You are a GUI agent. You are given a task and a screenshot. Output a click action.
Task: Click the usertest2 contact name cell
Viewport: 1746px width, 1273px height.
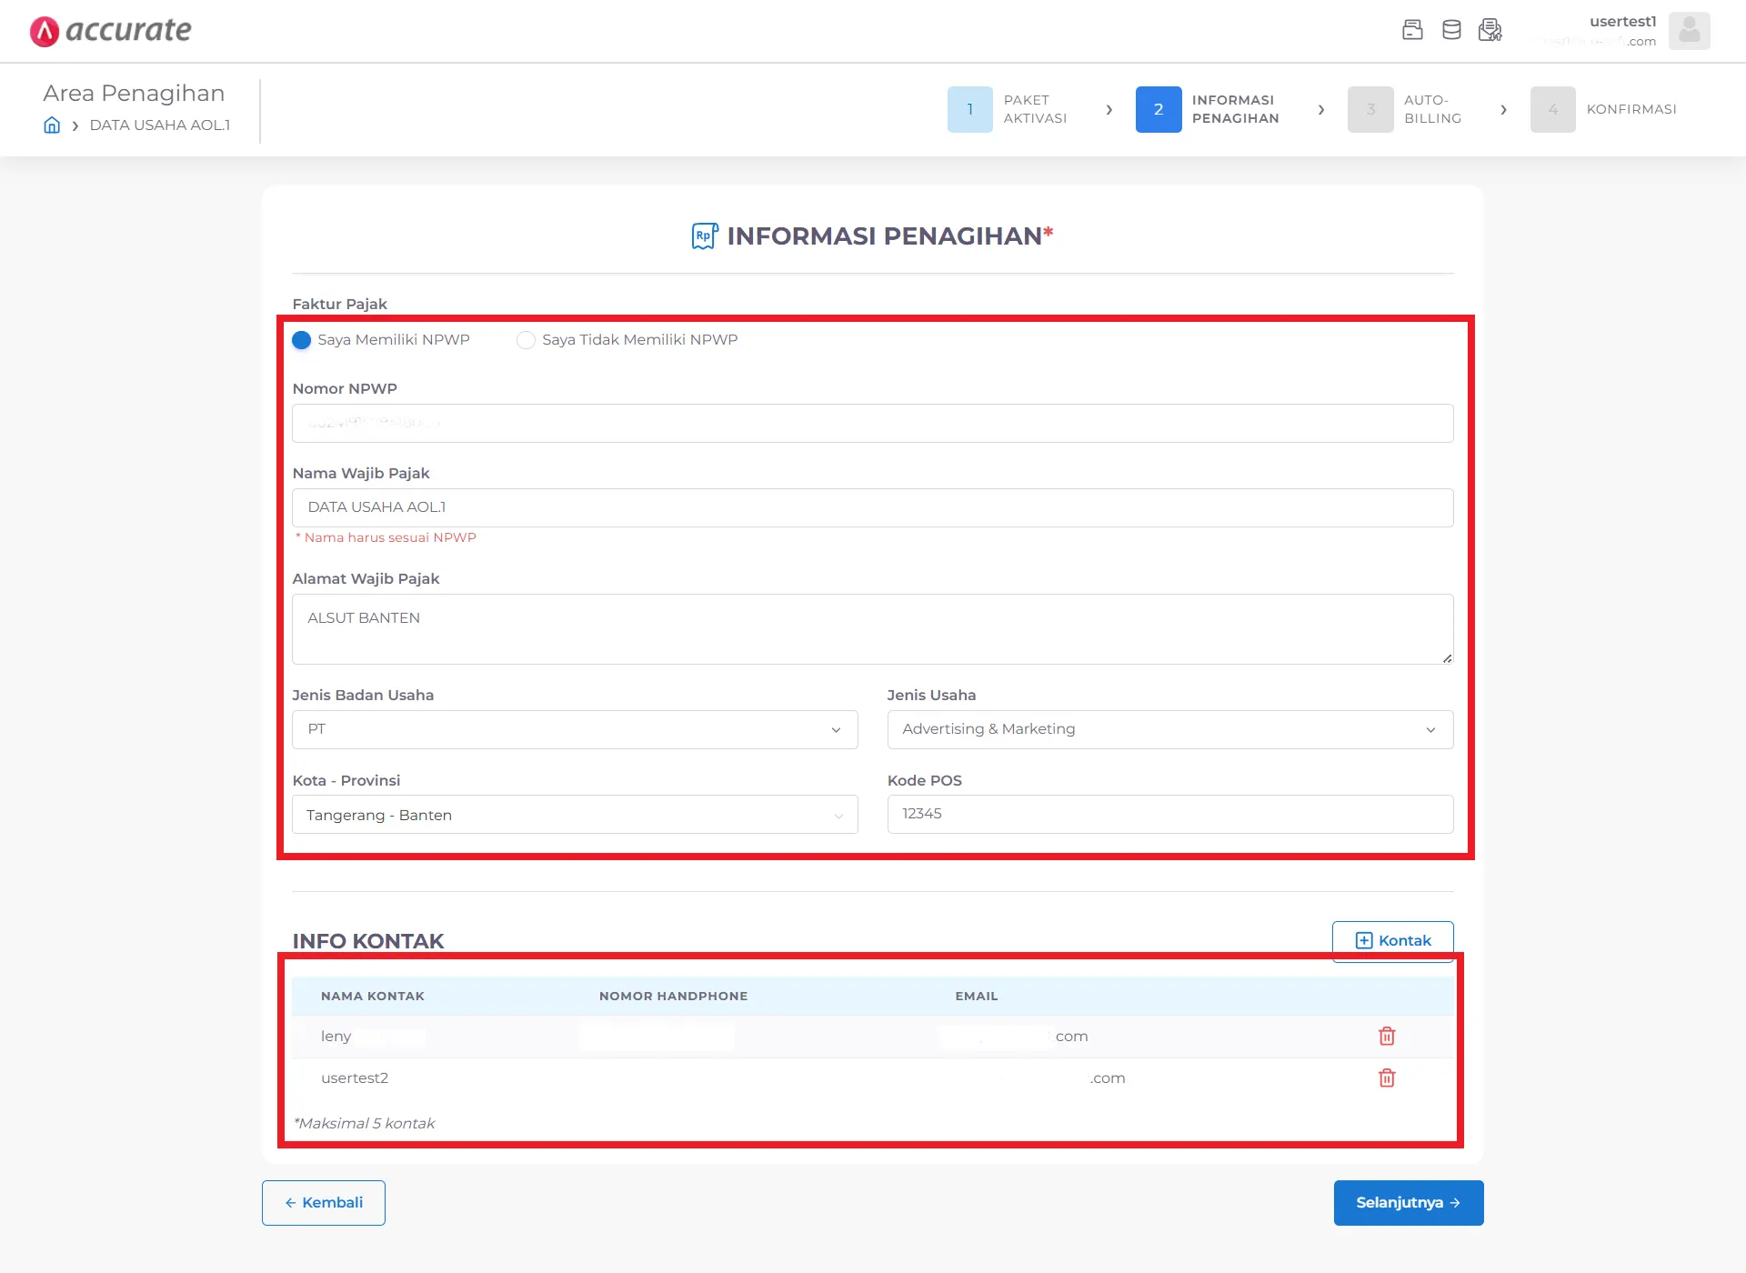tap(355, 1078)
